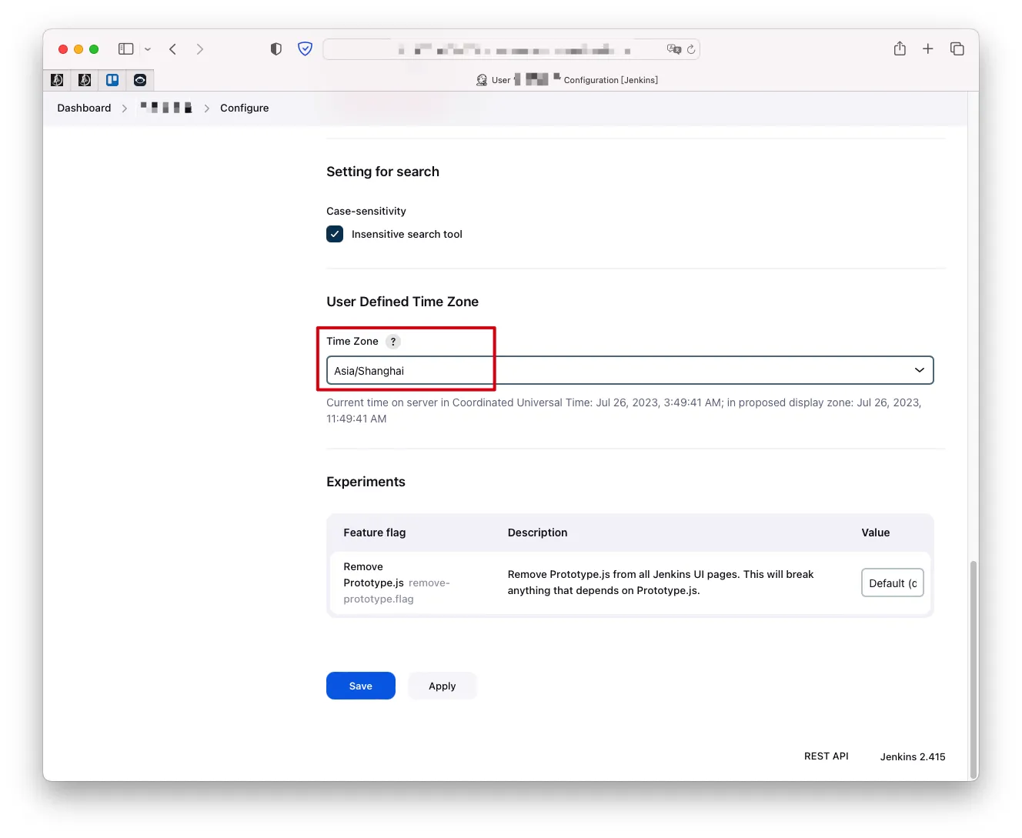Click the Value column header
Image resolution: width=1022 pixels, height=838 pixels.
[876, 533]
